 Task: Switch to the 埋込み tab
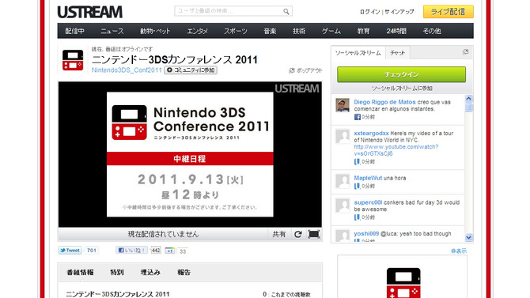150,273
